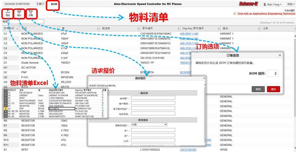Viewport: 296px width, 152px height.
Task: Click the 1N5821-TP part number cell
Action: coord(147,63)
